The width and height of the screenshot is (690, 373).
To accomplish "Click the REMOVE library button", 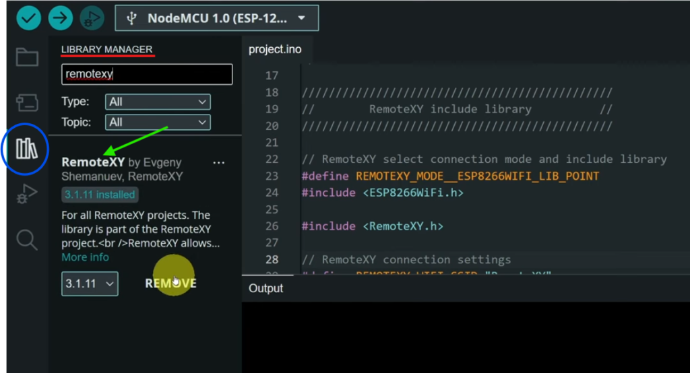I will (170, 283).
